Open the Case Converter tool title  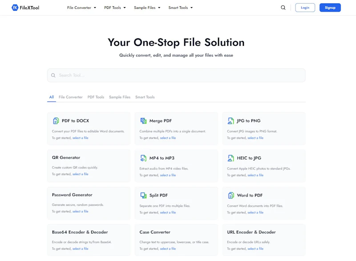click(x=155, y=232)
